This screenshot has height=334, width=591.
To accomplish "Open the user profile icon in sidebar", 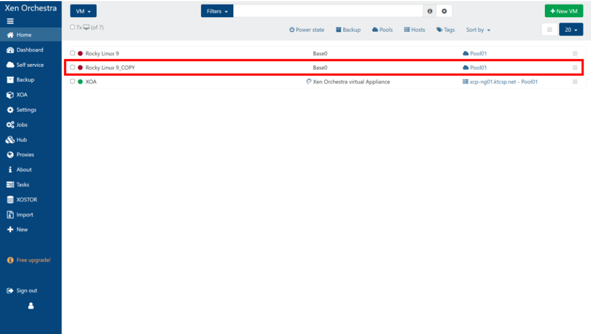I will click(x=31, y=306).
